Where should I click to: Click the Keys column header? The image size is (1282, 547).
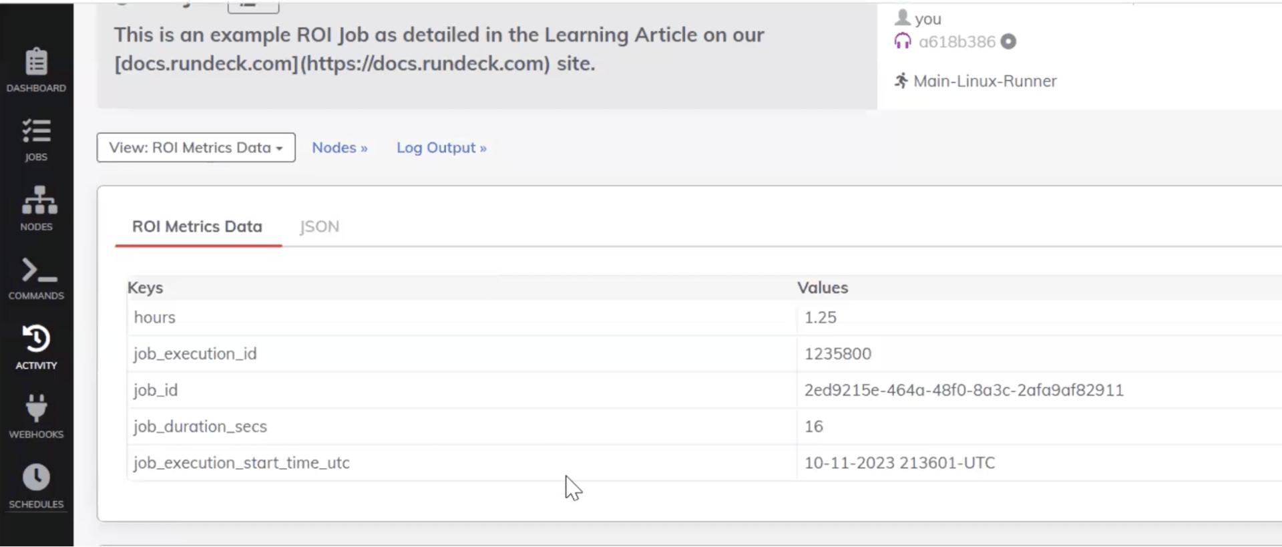(x=145, y=288)
